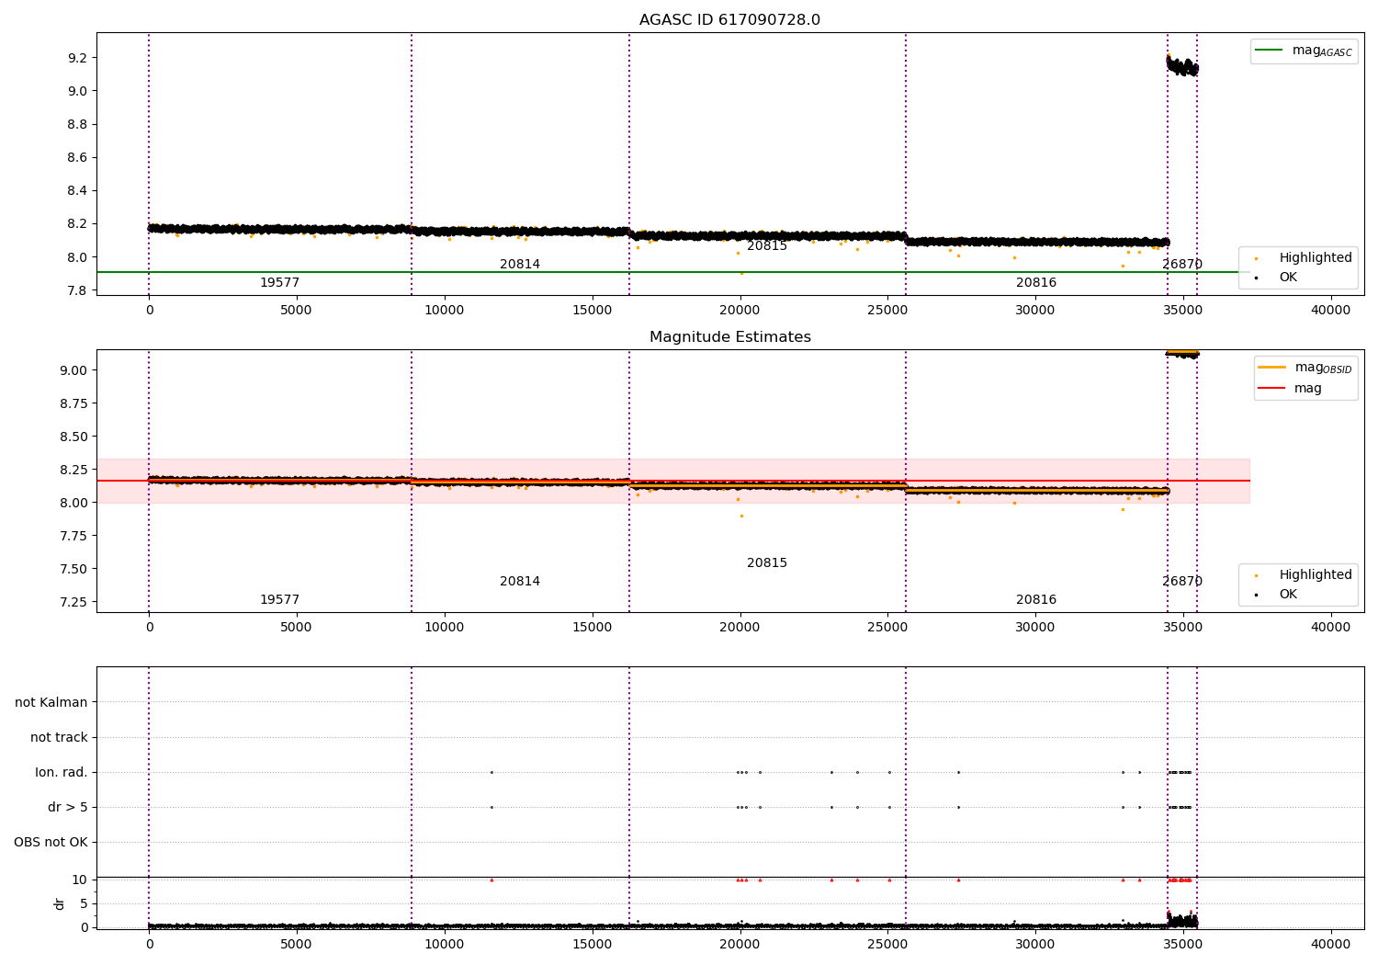Viewport: 1378px width, 965px height.
Task: Click the red line sample in the middle legend
Action: [1271, 388]
